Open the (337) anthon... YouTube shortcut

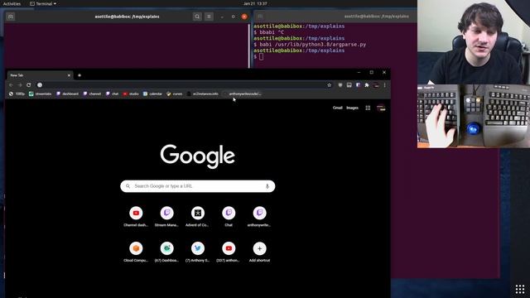tap(229, 252)
